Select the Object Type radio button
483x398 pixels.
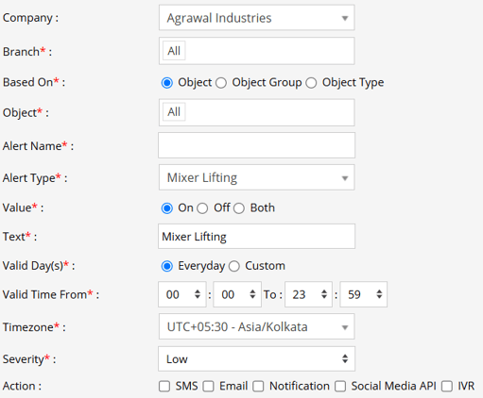click(x=311, y=83)
